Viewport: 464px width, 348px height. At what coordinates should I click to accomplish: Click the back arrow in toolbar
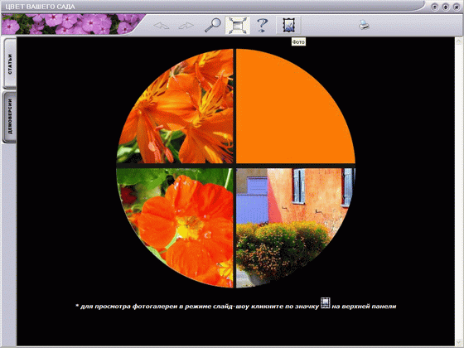(162, 26)
